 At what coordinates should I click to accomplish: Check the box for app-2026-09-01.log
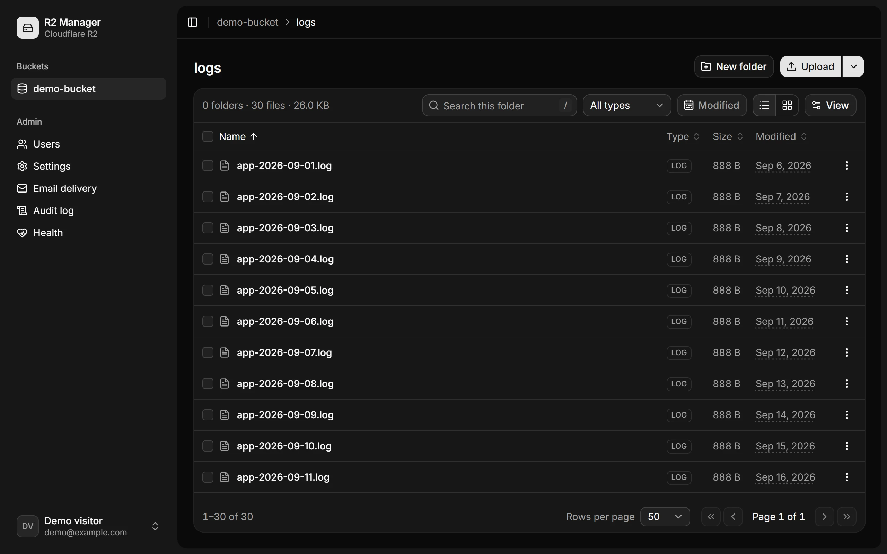coord(208,166)
